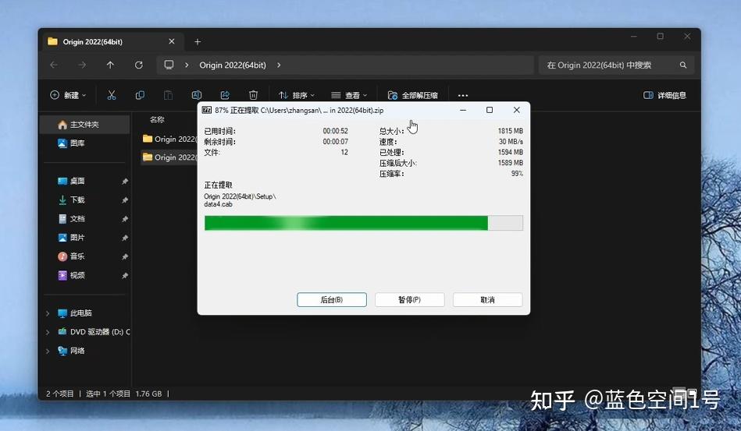The width and height of the screenshot is (741, 431).
Task: Select 主文件夹 (Home) in sidebar
Action: coord(86,125)
